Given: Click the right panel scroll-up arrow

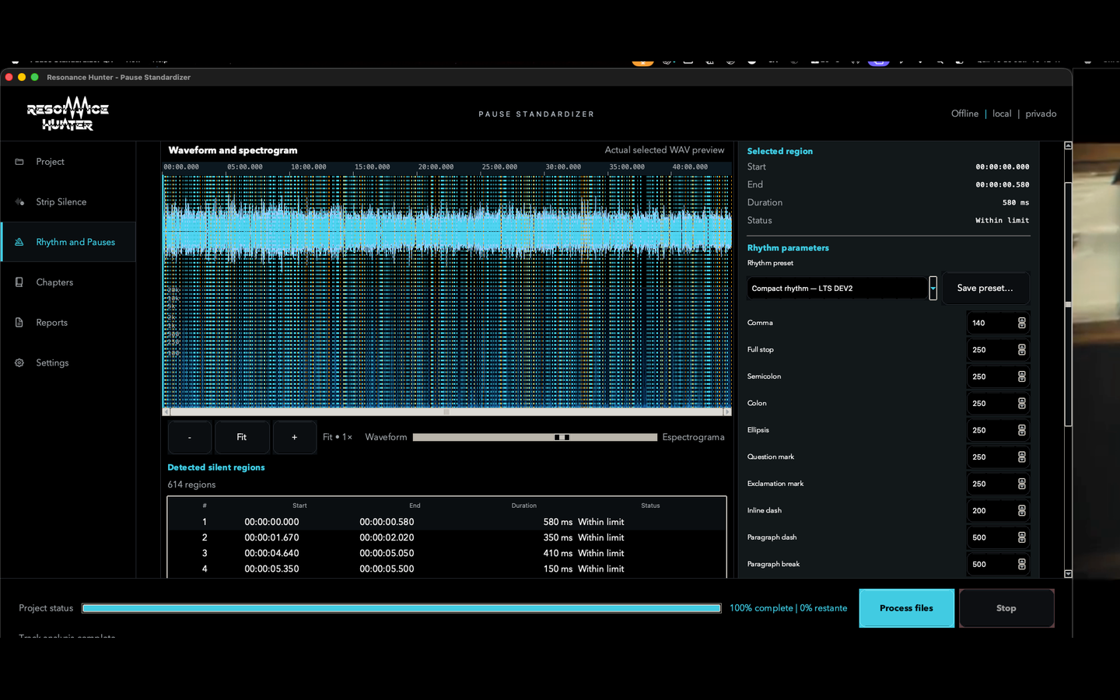Looking at the screenshot, I should [1068, 145].
